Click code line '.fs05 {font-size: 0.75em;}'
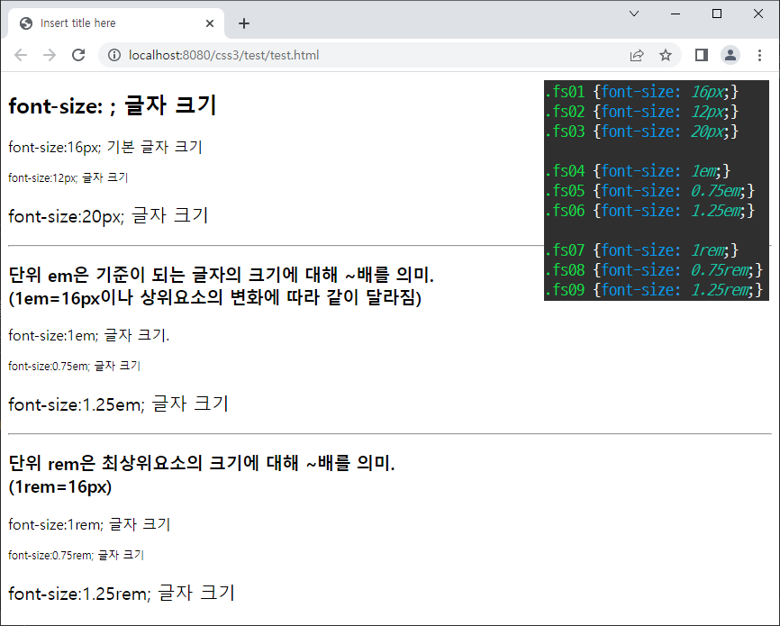Screen dimensions: 780x626 (x=650, y=191)
